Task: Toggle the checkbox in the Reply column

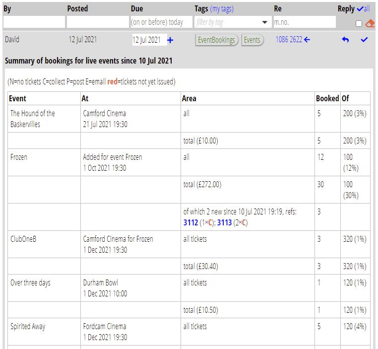Action: click(359, 23)
